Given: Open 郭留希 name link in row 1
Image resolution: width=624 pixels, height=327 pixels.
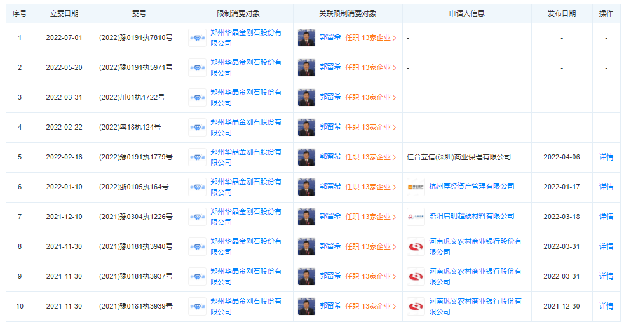Looking at the screenshot, I should [x=330, y=37].
